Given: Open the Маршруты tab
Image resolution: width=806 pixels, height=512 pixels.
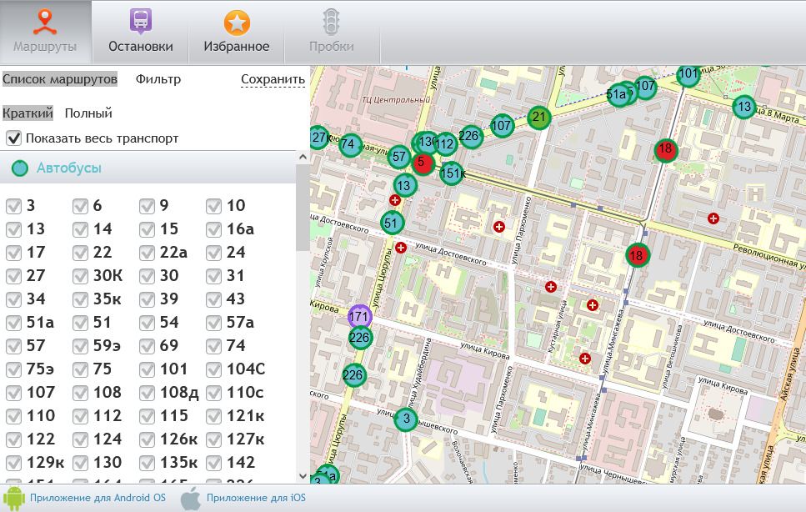Looking at the screenshot, I should click(45, 32).
